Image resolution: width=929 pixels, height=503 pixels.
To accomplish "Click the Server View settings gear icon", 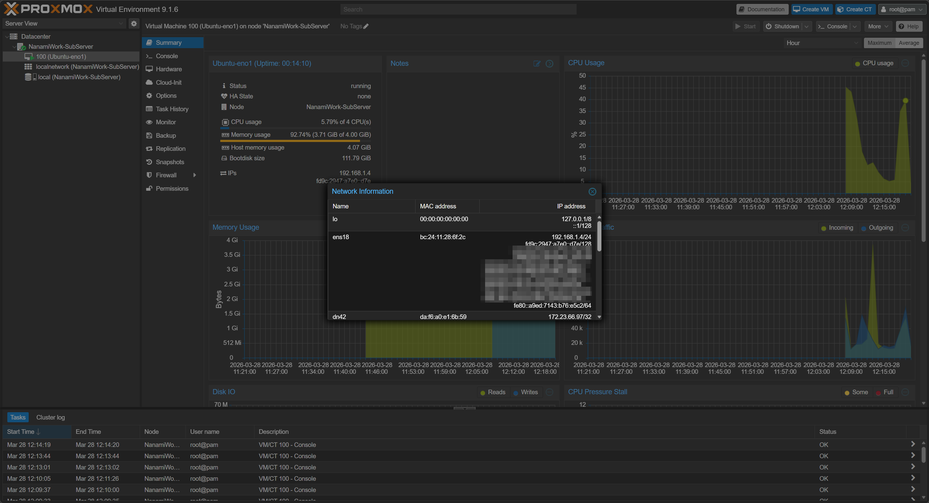I will click(134, 23).
